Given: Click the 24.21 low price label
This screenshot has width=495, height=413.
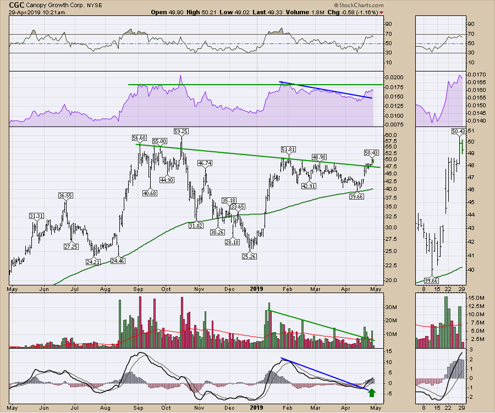Looking at the screenshot, I should (93, 261).
